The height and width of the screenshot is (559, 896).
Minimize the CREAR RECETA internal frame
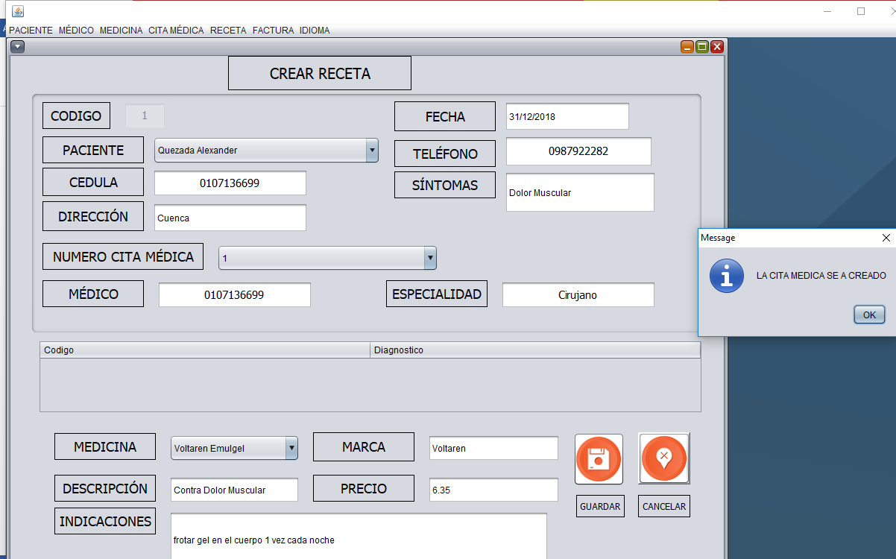pos(687,47)
